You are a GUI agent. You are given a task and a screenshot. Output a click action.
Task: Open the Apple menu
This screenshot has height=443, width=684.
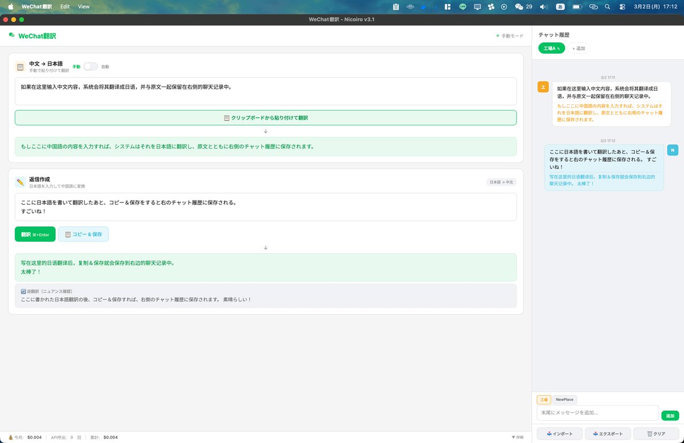(x=10, y=7)
